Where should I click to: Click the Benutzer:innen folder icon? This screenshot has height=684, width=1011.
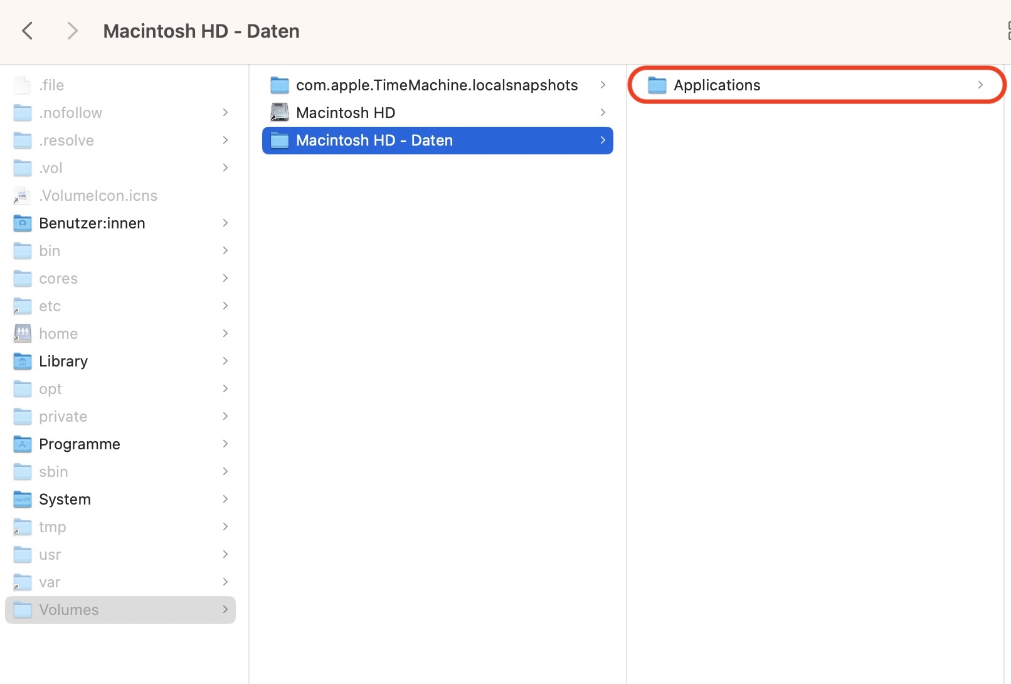point(23,223)
